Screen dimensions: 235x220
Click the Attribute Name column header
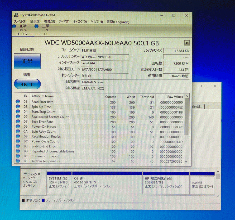[42, 96]
